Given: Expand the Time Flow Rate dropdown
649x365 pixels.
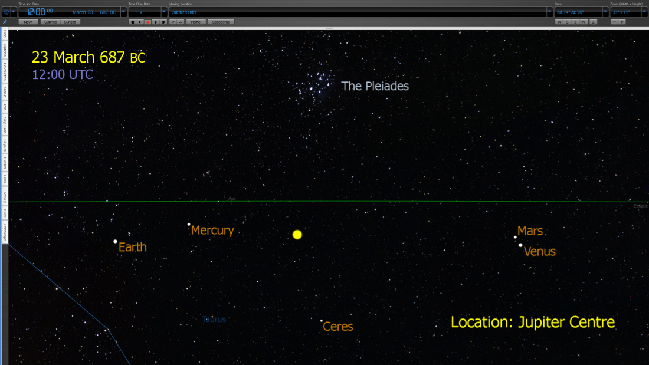Looking at the screenshot, I should (x=164, y=12).
